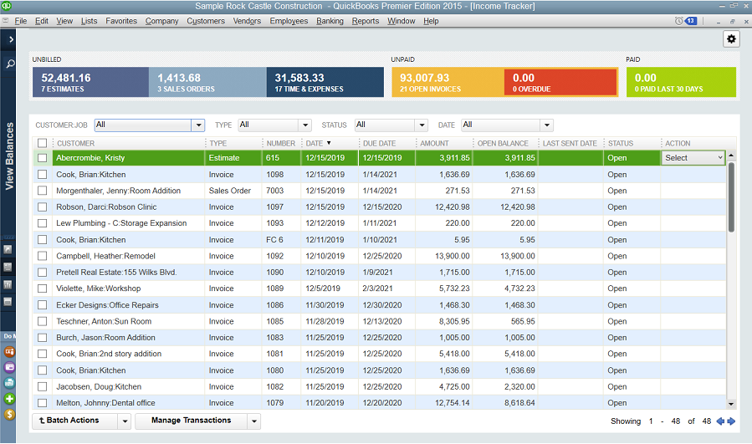Image resolution: width=752 pixels, height=444 pixels.
Task: Expand the left icon bar chevron
Action: click(x=11, y=39)
